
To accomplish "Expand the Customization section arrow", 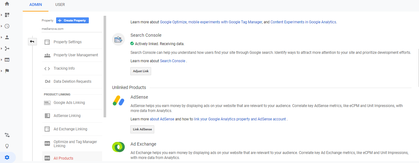I will click(x=2, y=15).
